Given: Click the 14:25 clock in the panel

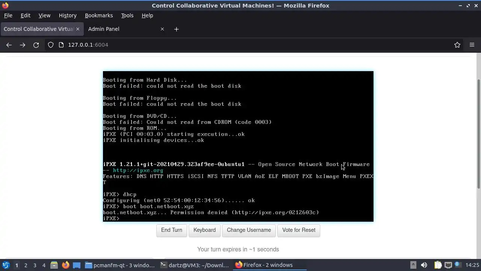Looking at the screenshot, I should click(472, 265).
